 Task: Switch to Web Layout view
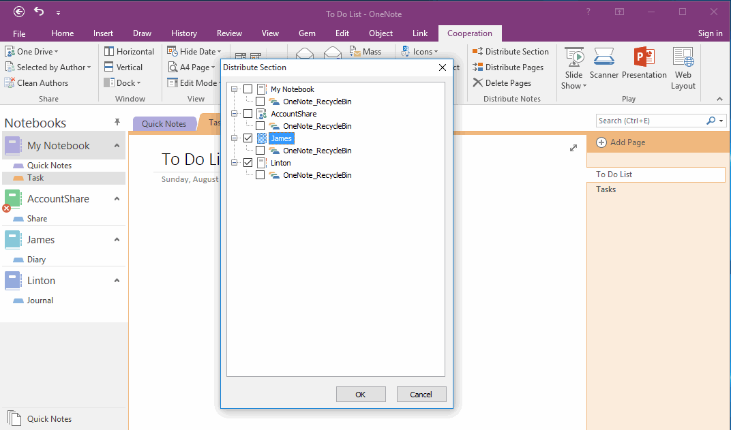pyautogui.click(x=683, y=68)
